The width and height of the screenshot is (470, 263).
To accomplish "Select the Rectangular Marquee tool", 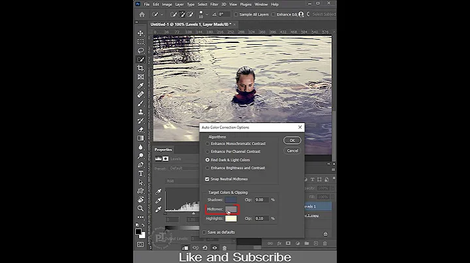I will (x=140, y=42).
